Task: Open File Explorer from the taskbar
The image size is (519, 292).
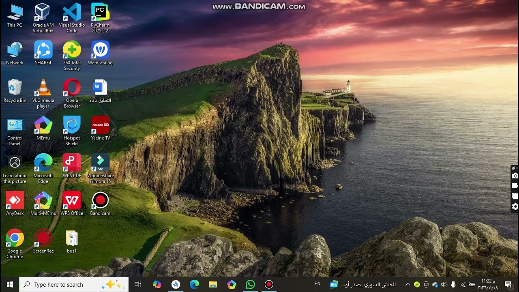Action: tap(213, 284)
